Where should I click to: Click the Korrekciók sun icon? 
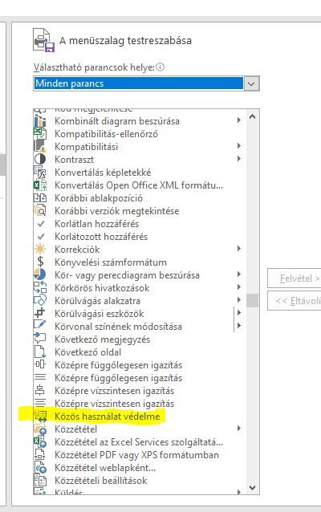pos(40,249)
